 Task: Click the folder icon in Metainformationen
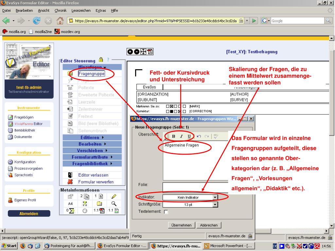(x=99, y=204)
